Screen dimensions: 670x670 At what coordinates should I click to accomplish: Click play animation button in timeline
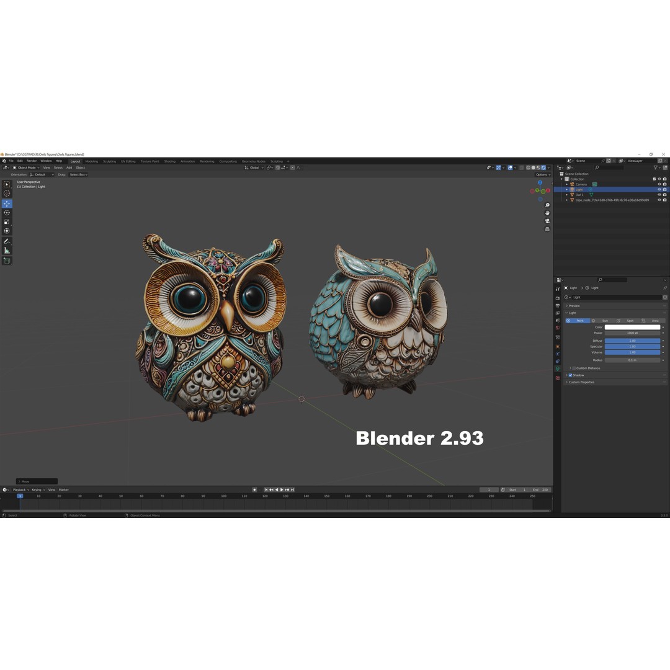click(x=282, y=489)
